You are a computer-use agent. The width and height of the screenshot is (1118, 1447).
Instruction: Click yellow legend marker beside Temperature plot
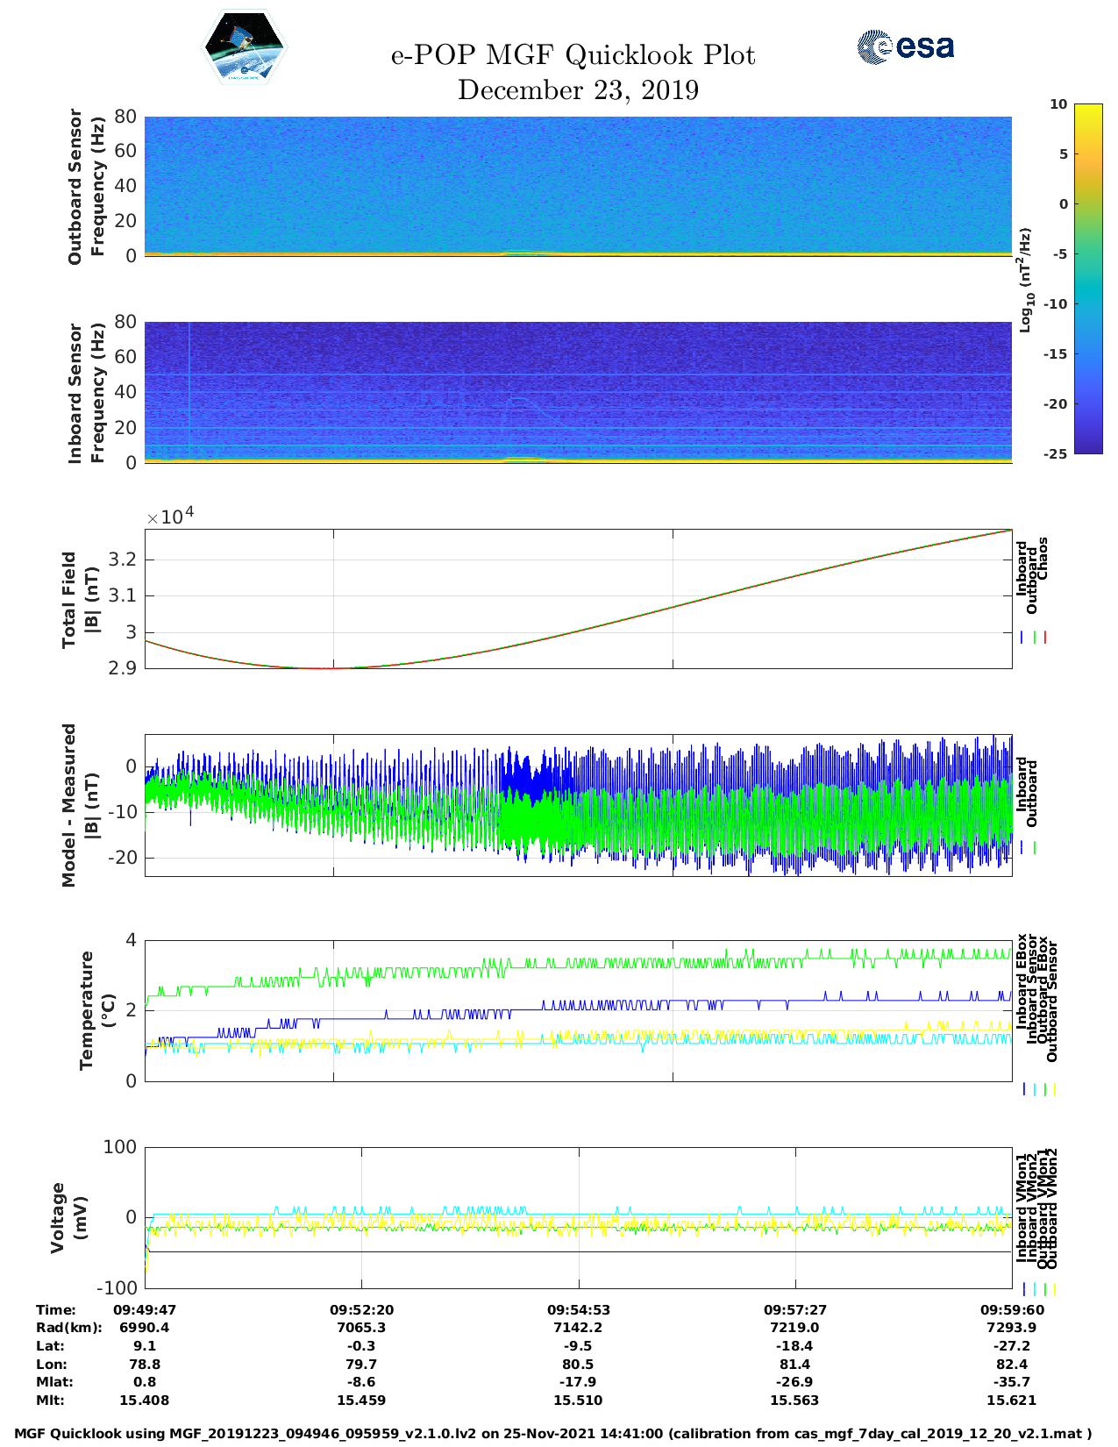pyautogui.click(x=1054, y=1089)
